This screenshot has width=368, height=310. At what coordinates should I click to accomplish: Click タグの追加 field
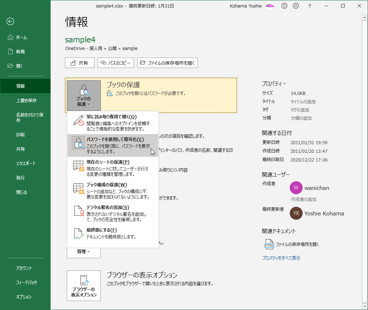click(x=300, y=110)
